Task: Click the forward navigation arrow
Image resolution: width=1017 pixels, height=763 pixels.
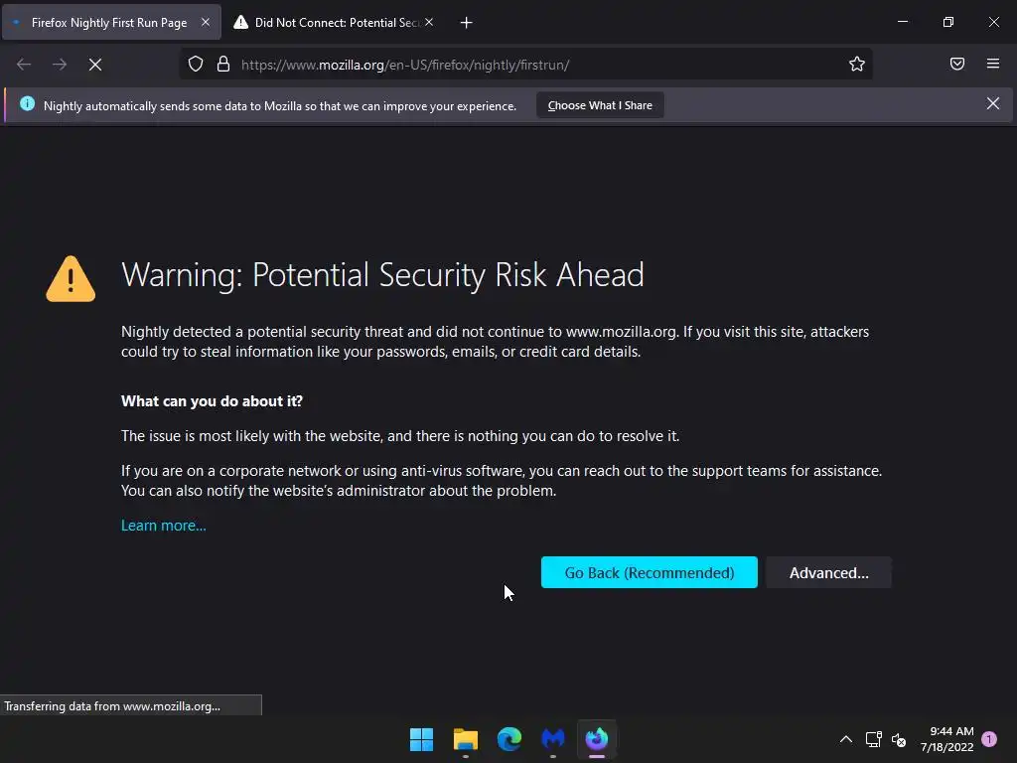Action: (60, 65)
